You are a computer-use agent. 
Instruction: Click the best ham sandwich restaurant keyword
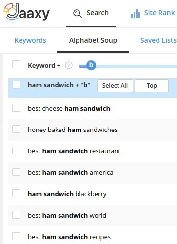pos(74,151)
